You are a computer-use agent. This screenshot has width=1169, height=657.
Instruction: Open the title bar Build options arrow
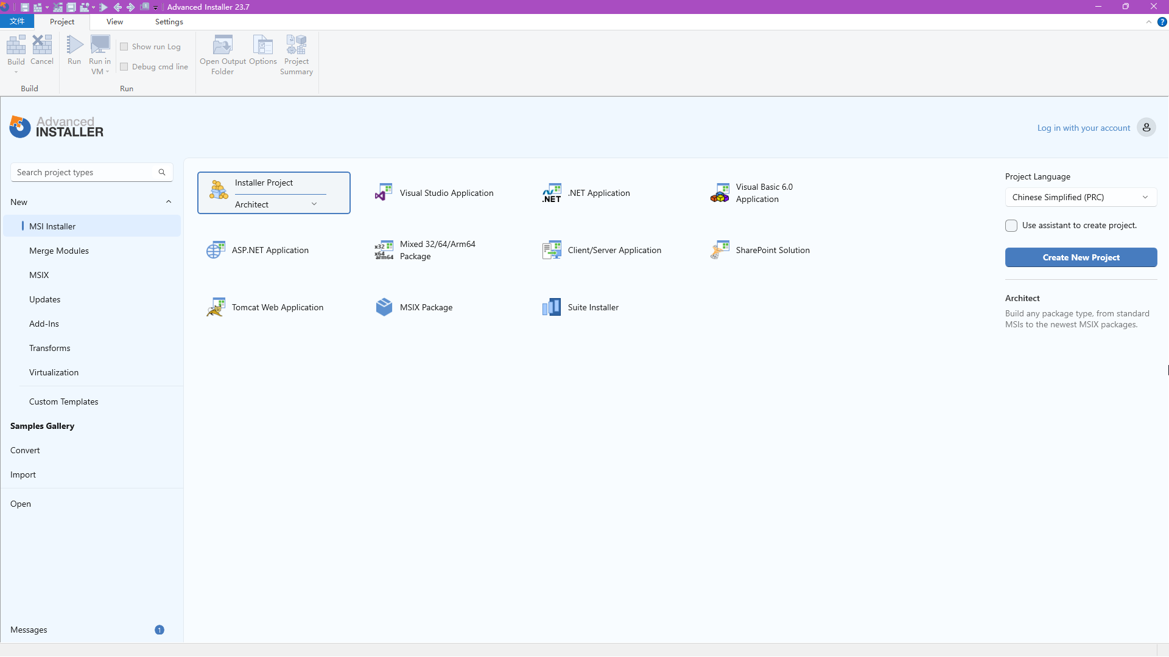(47, 7)
